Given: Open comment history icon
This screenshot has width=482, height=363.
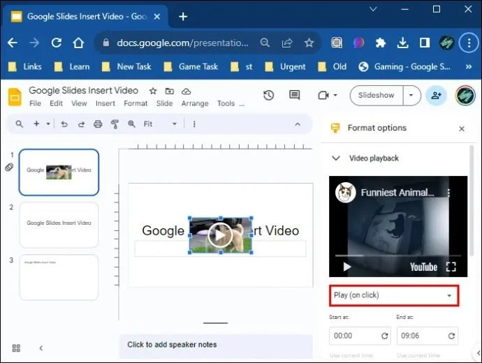Looking at the screenshot, I should [x=295, y=96].
